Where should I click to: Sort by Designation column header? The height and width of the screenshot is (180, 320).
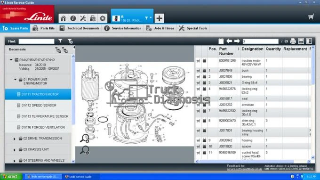(x=252, y=49)
